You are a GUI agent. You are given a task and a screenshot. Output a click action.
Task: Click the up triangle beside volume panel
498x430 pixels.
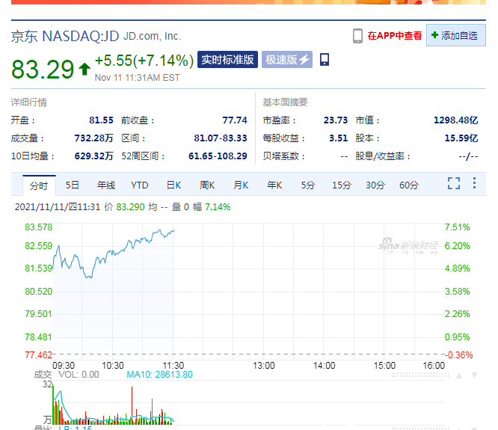pyautogui.click(x=459, y=375)
